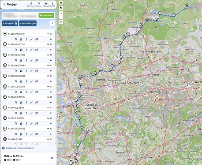Viewport: 202px width, 165px height.
Task: Open the Profil menu
Action: coord(52,5)
